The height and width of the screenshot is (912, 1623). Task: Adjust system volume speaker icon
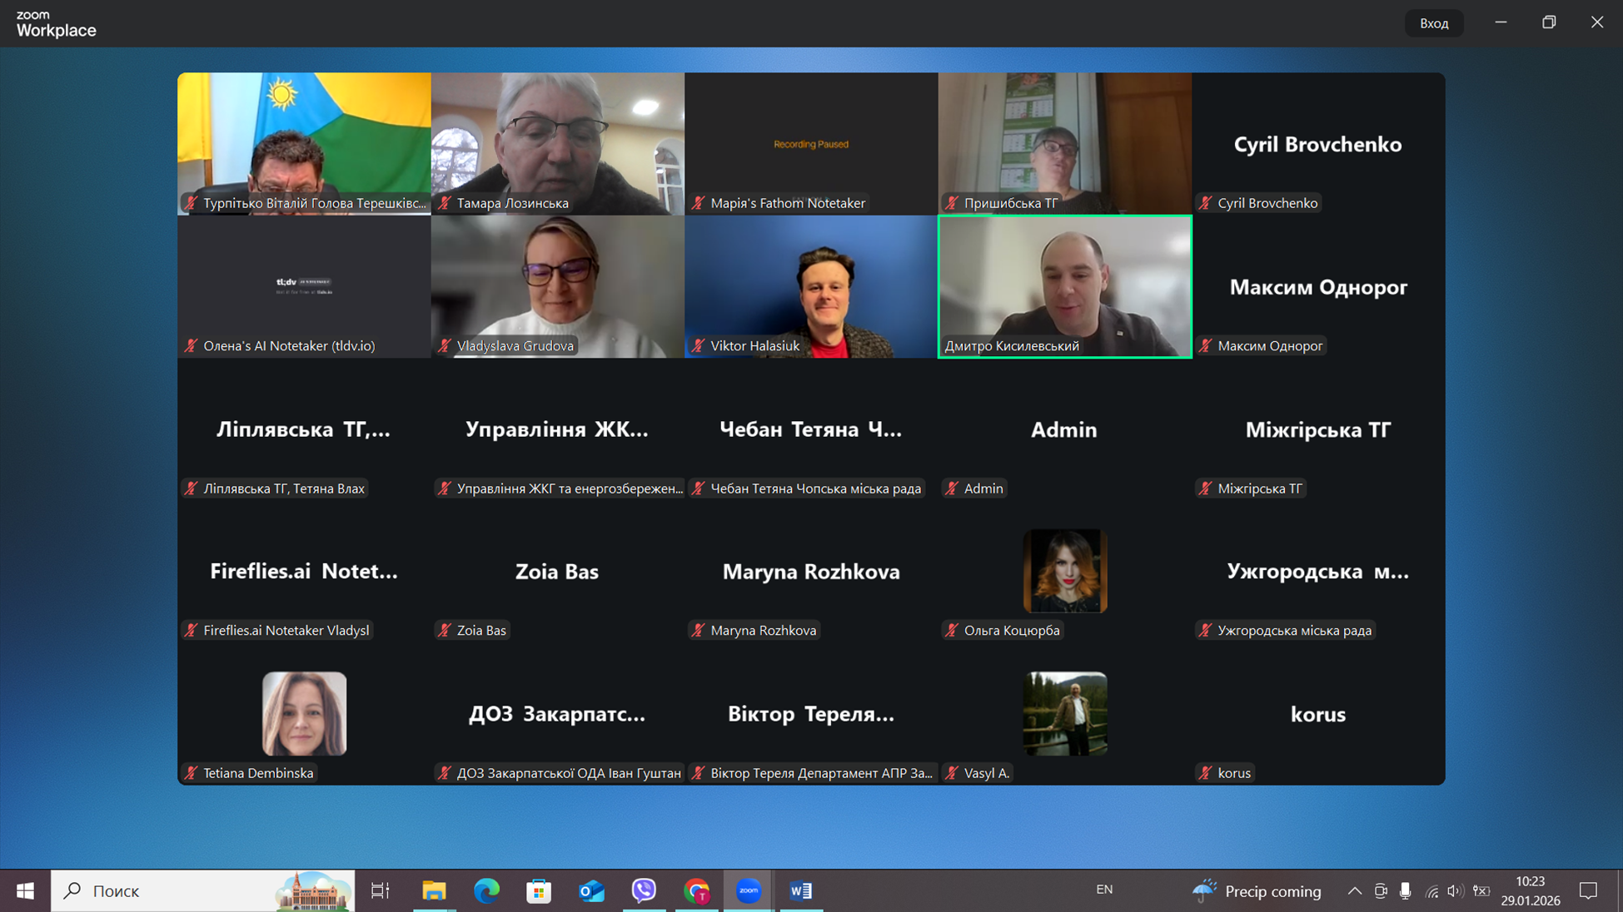[x=1455, y=890]
